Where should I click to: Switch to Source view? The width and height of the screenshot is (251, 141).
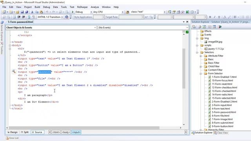tap(37, 132)
